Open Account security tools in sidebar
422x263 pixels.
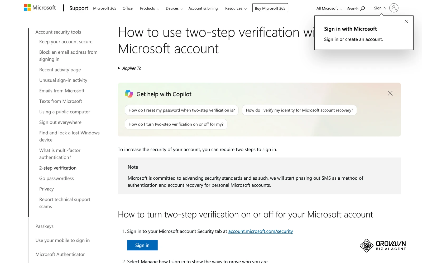pos(58,32)
